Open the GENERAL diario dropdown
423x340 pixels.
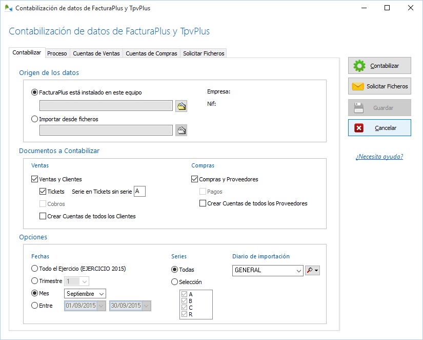click(297, 270)
